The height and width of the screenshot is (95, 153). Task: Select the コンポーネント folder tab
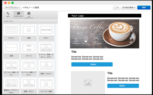tap(18, 15)
